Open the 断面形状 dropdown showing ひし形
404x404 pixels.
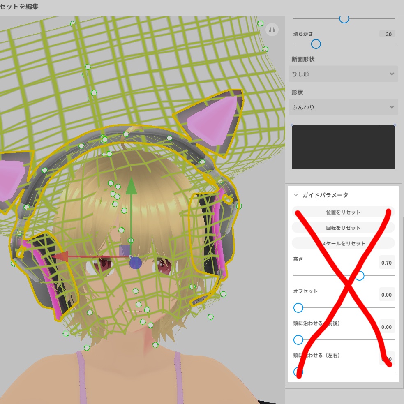[343, 74]
